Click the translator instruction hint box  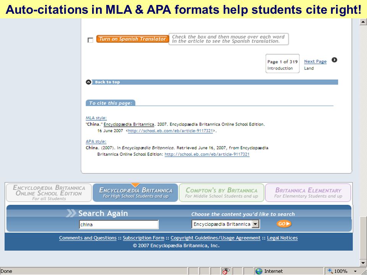229,39
